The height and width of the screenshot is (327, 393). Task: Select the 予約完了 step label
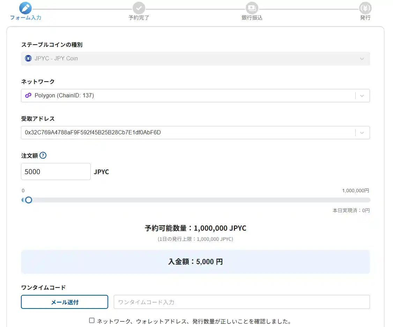[x=139, y=17]
